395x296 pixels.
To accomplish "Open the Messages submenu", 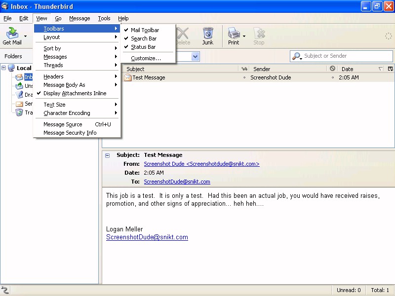I will point(78,57).
